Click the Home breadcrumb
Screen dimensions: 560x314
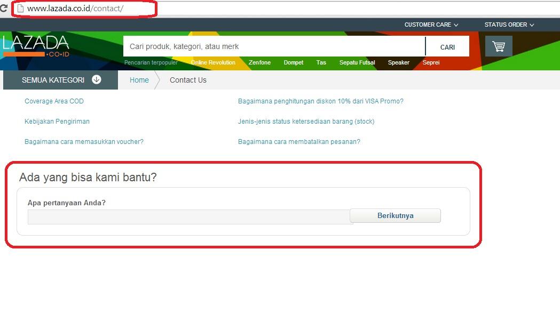click(139, 80)
